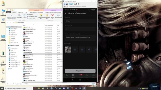This screenshot has width=161, height=90.
Task: Open the Quick Access Toolbar customize arrow
Action: tap(14, 10)
